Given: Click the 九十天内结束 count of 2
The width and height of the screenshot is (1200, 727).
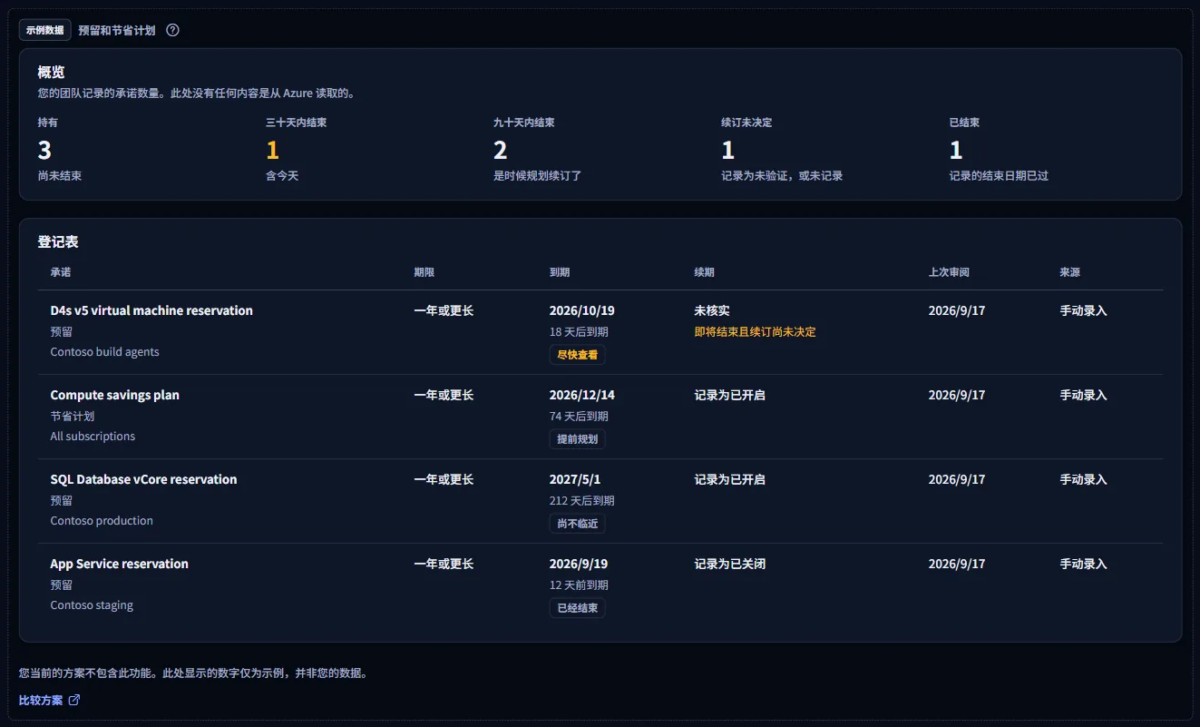Looking at the screenshot, I should click(x=500, y=150).
